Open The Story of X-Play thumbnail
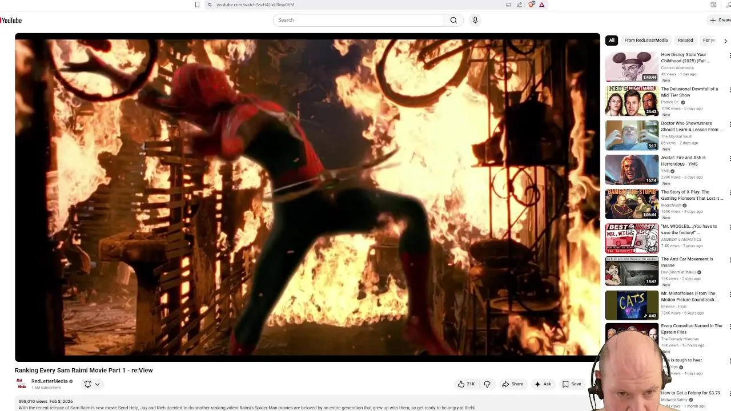This screenshot has width=731, height=411. pos(632,204)
